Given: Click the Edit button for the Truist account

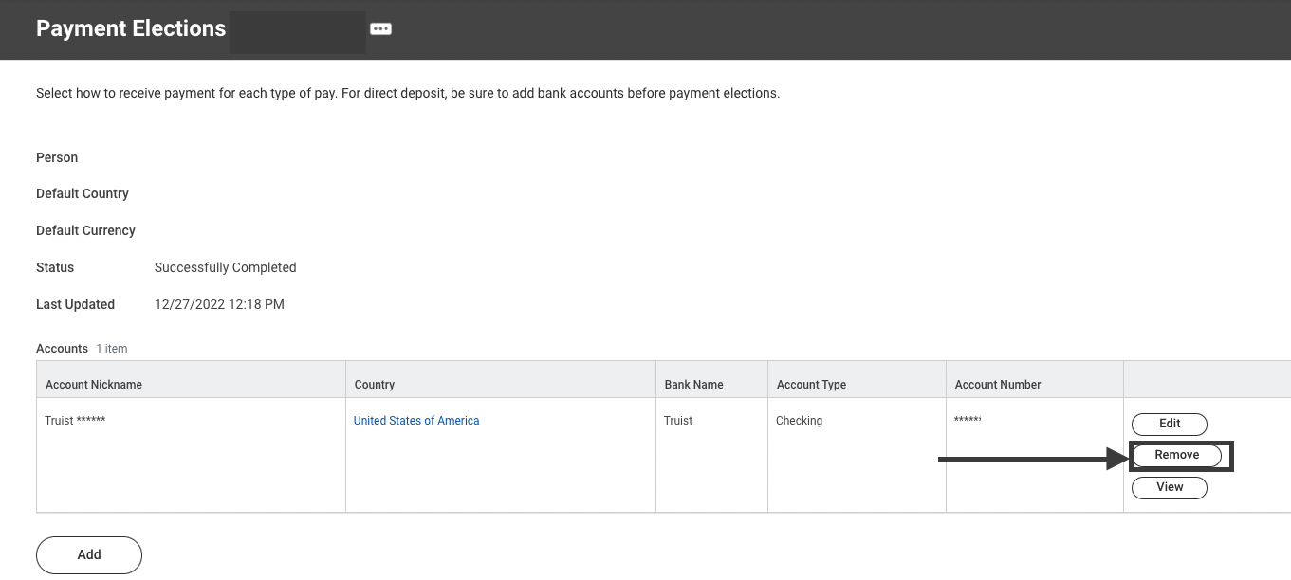Looking at the screenshot, I should click(1169, 424).
